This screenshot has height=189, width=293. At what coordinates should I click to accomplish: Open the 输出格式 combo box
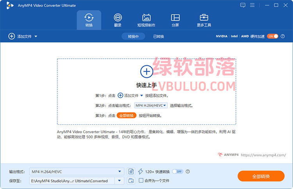click(x=77, y=171)
